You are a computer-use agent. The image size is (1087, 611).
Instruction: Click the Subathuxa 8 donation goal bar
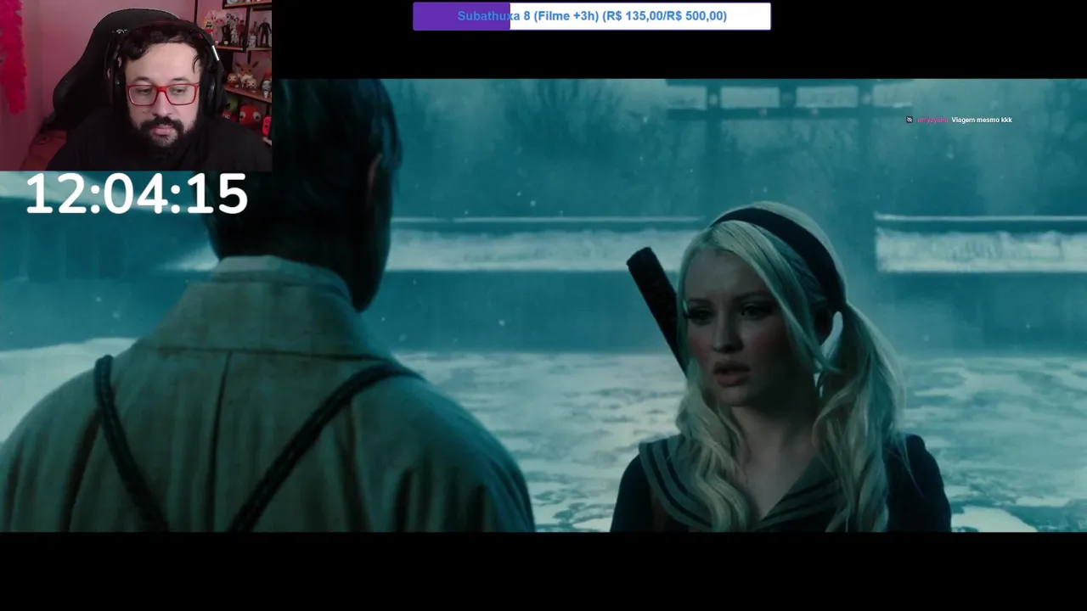pyautogui.click(x=592, y=16)
